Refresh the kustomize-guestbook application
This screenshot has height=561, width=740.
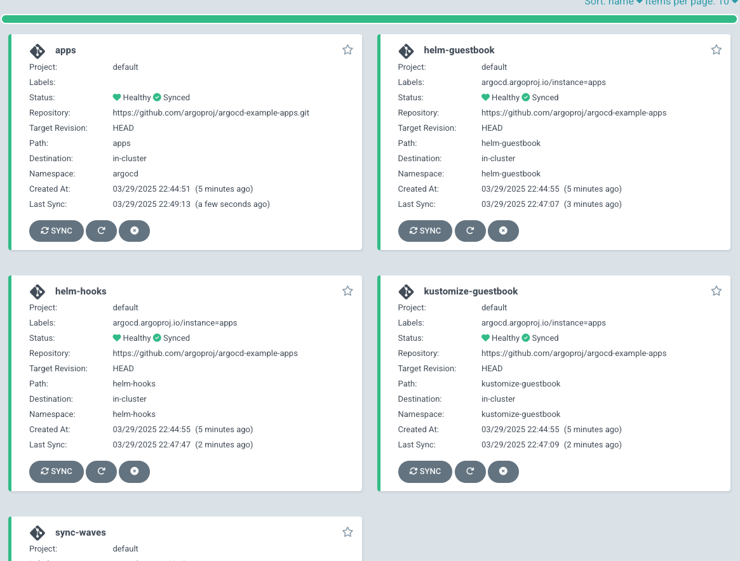coord(470,472)
